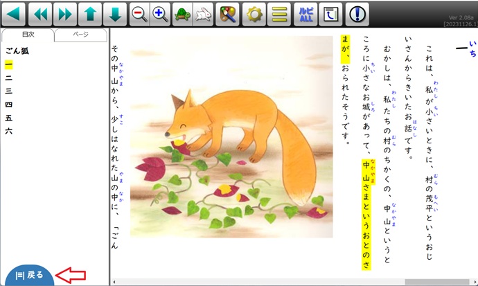Open the exclamation info icon
Screen dimensions: 478x286
(357, 13)
